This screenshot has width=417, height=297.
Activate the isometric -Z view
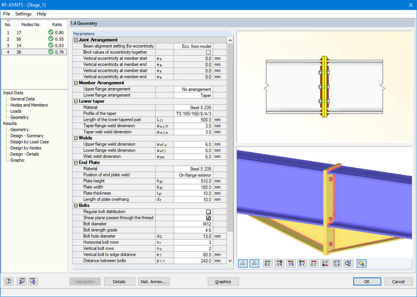click(325, 263)
